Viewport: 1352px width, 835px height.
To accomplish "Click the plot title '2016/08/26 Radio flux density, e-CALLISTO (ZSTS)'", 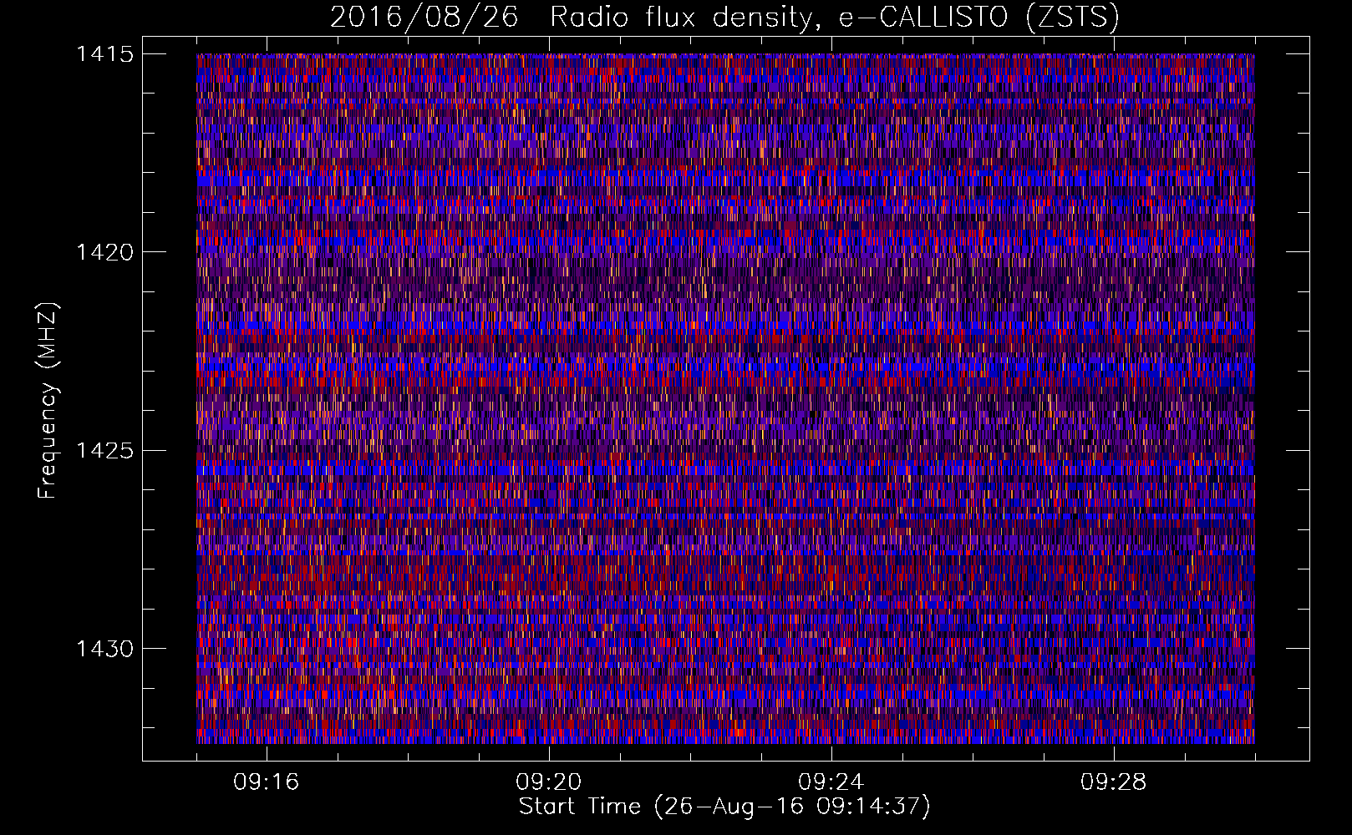I will [724, 17].
